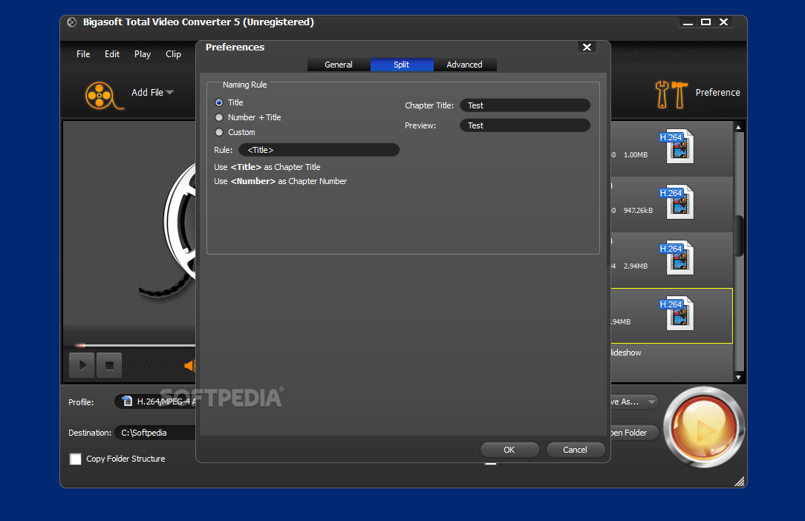Switch to the General tab
The height and width of the screenshot is (521, 805).
[339, 65]
